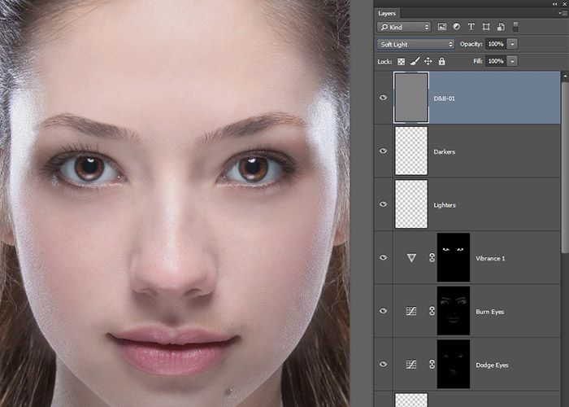Click the Burn Eyes curves adjustment icon

(412, 311)
